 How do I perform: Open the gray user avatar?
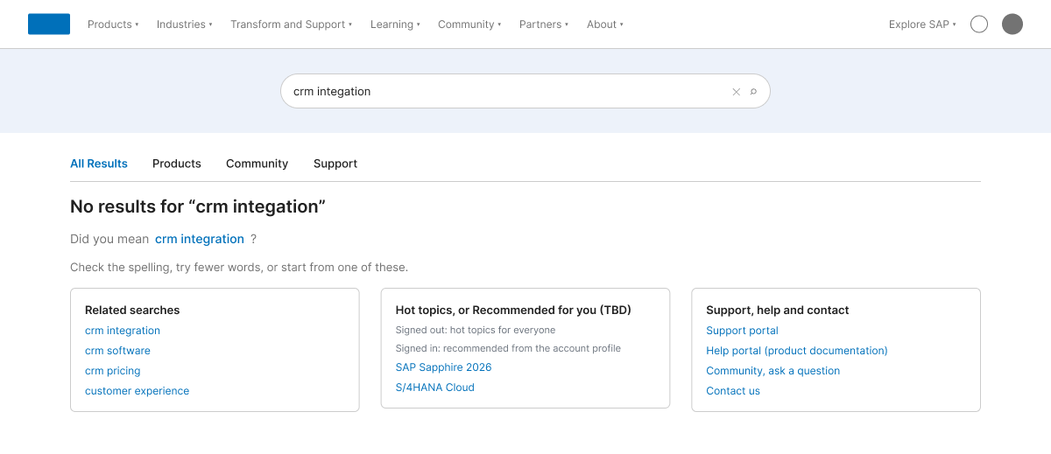pyautogui.click(x=1012, y=24)
